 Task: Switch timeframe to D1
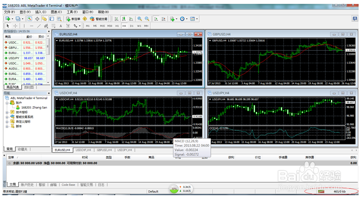click(x=131, y=26)
